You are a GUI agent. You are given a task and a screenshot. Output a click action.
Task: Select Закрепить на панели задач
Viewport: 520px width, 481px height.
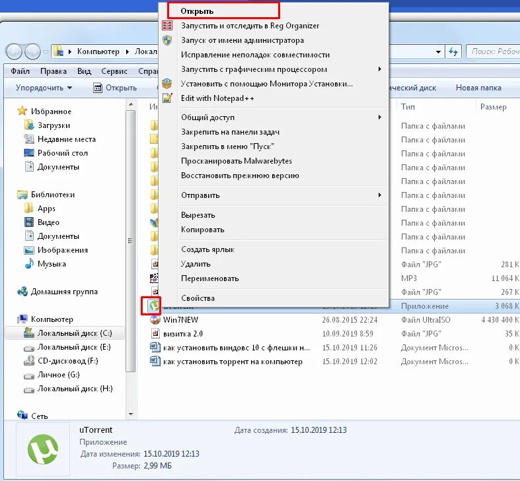pyautogui.click(x=230, y=132)
